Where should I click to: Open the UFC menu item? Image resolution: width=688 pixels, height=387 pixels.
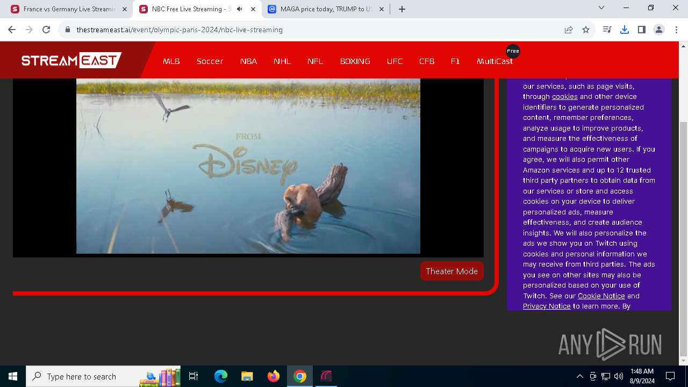395,61
